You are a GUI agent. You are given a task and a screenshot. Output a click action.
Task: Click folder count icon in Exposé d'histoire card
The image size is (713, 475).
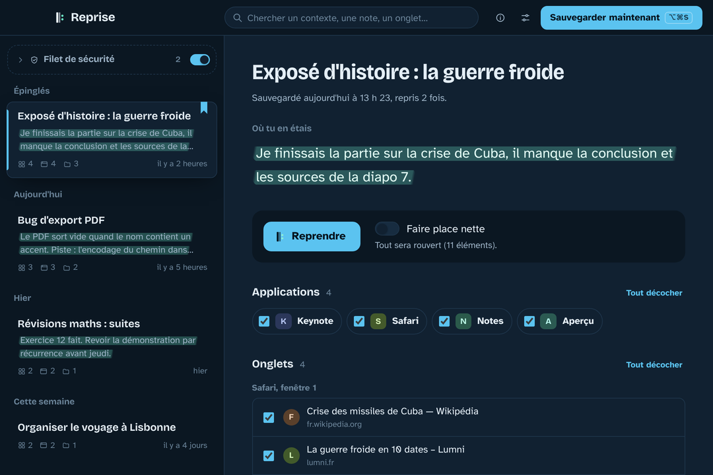[67, 164]
